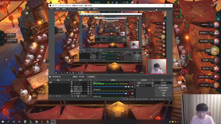The image size is (221, 124).
Task: Add a new source with plus icon
Action: click(72, 96)
